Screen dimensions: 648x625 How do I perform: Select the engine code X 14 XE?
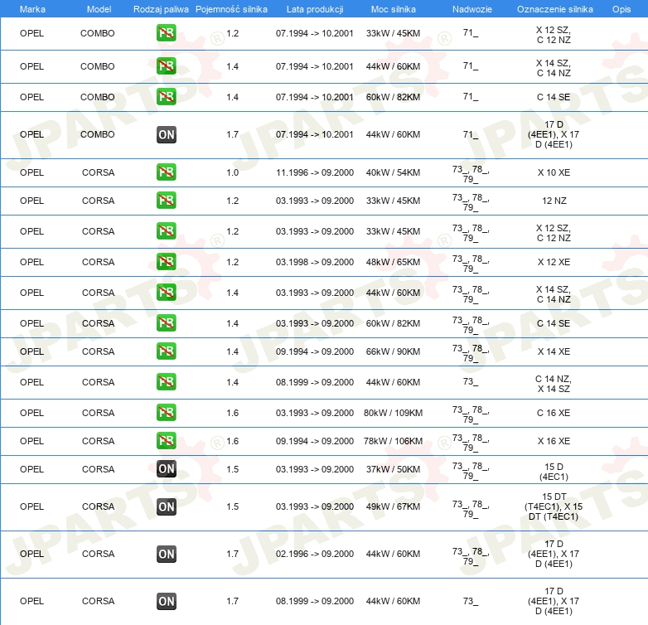pyautogui.click(x=554, y=351)
